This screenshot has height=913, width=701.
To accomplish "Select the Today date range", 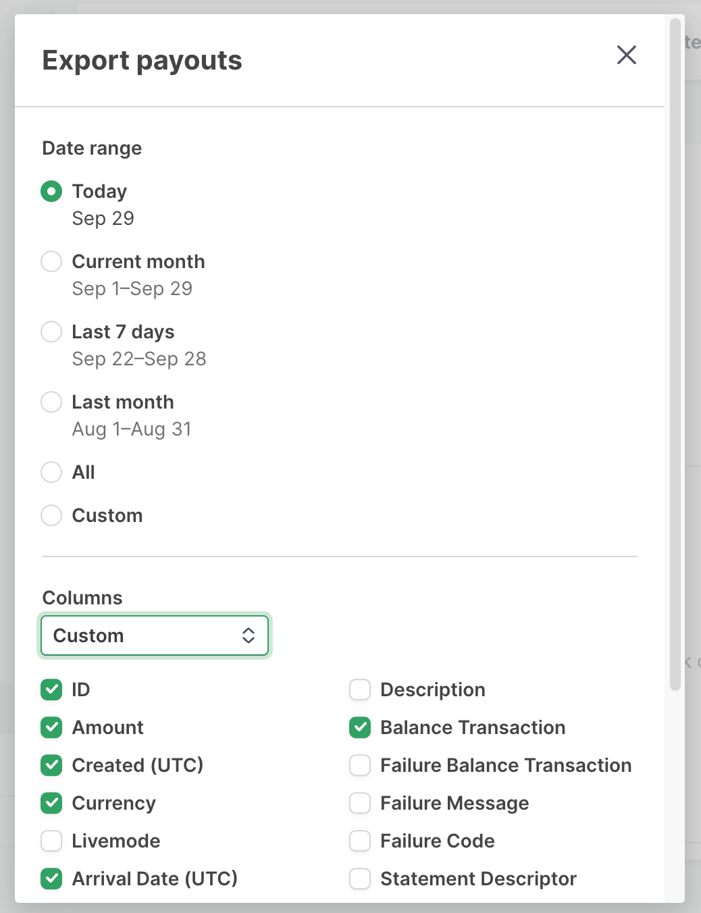I will pos(51,191).
